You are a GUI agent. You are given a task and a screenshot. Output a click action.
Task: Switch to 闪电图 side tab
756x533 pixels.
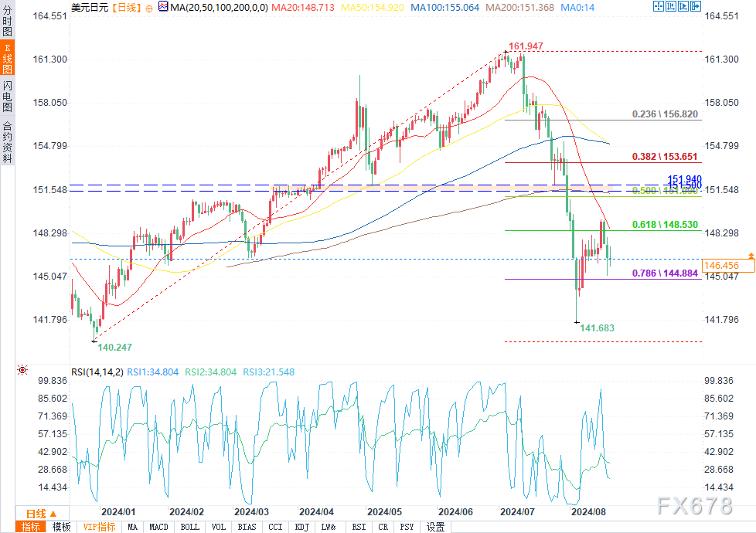pyautogui.click(x=7, y=96)
